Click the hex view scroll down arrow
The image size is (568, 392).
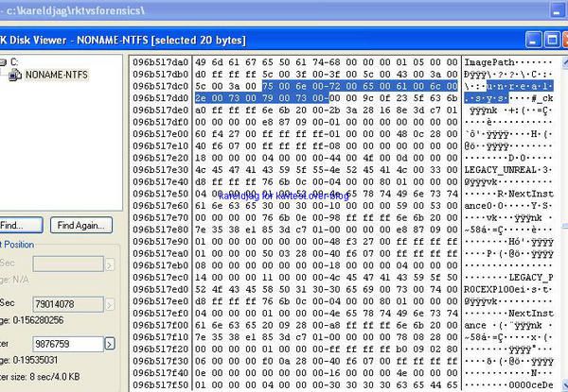(565, 385)
